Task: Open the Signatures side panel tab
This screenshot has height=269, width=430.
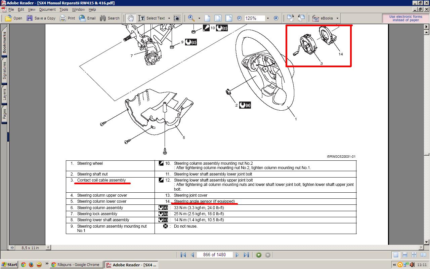Action: [x=4, y=70]
